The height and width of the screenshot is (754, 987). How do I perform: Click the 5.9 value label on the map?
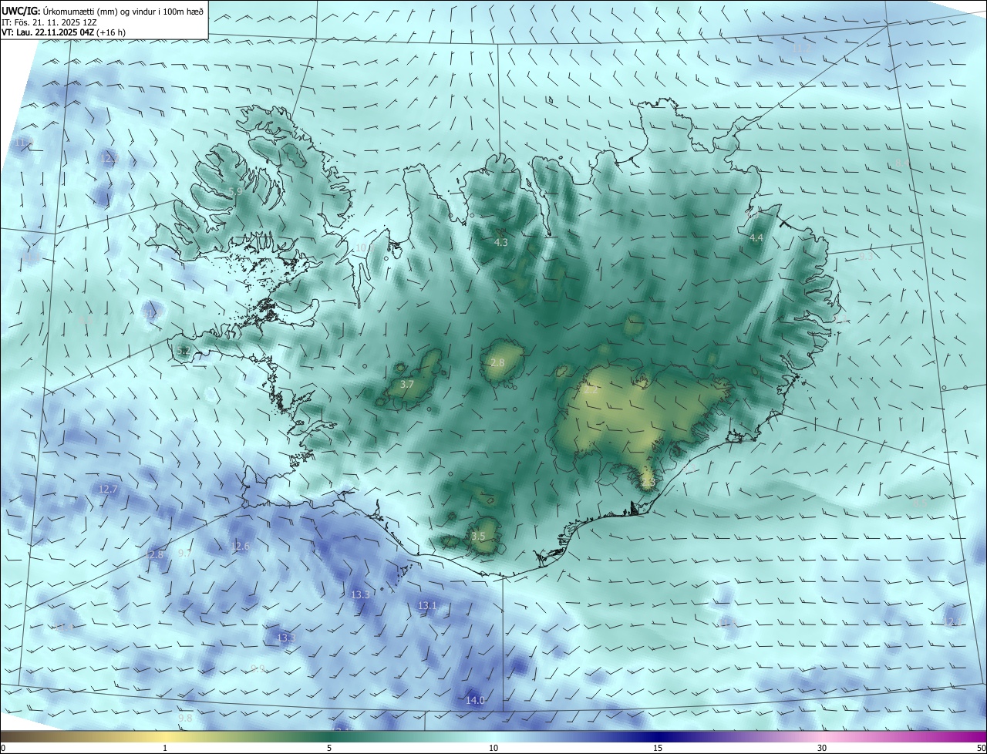click(x=236, y=191)
